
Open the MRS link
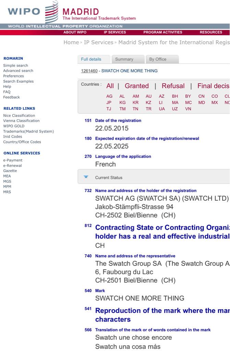7,192
